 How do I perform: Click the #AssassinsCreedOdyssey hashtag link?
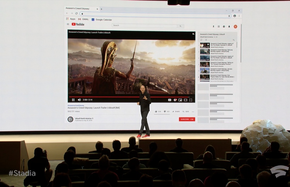pyautogui.click(x=76, y=105)
